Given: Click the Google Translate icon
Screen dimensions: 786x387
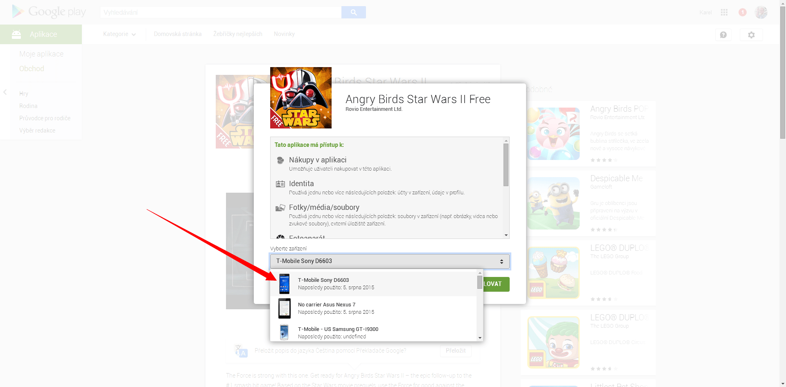Looking at the screenshot, I should click(241, 351).
